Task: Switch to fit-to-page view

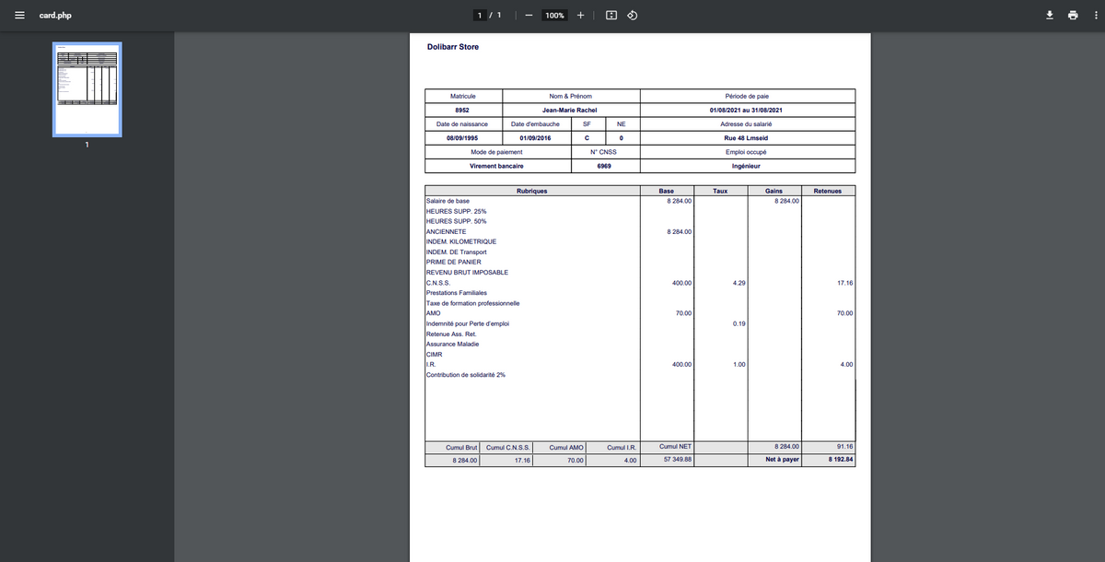Action: (x=611, y=15)
